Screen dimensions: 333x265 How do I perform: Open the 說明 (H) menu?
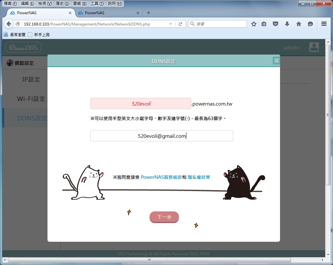coord(115,4)
